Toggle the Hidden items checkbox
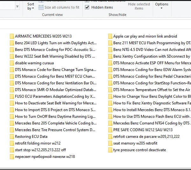This screenshot has height=170, width=191. pyautogui.click(x=87, y=7)
